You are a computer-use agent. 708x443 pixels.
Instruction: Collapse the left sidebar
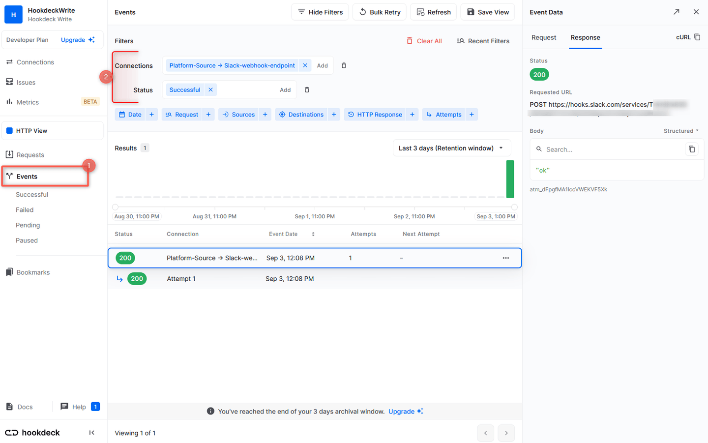pos(92,433)
